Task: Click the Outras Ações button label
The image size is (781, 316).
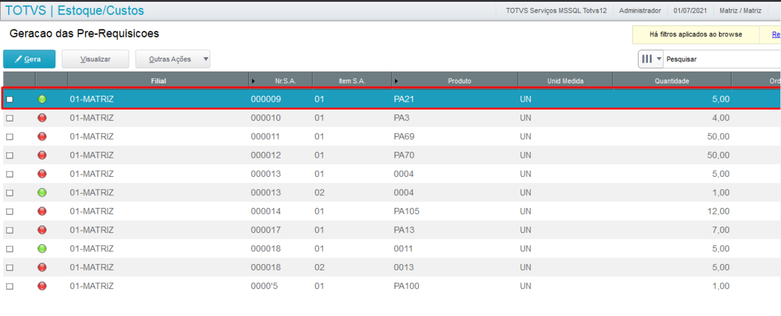Action: pyautogui.click(x=170, y=59)
